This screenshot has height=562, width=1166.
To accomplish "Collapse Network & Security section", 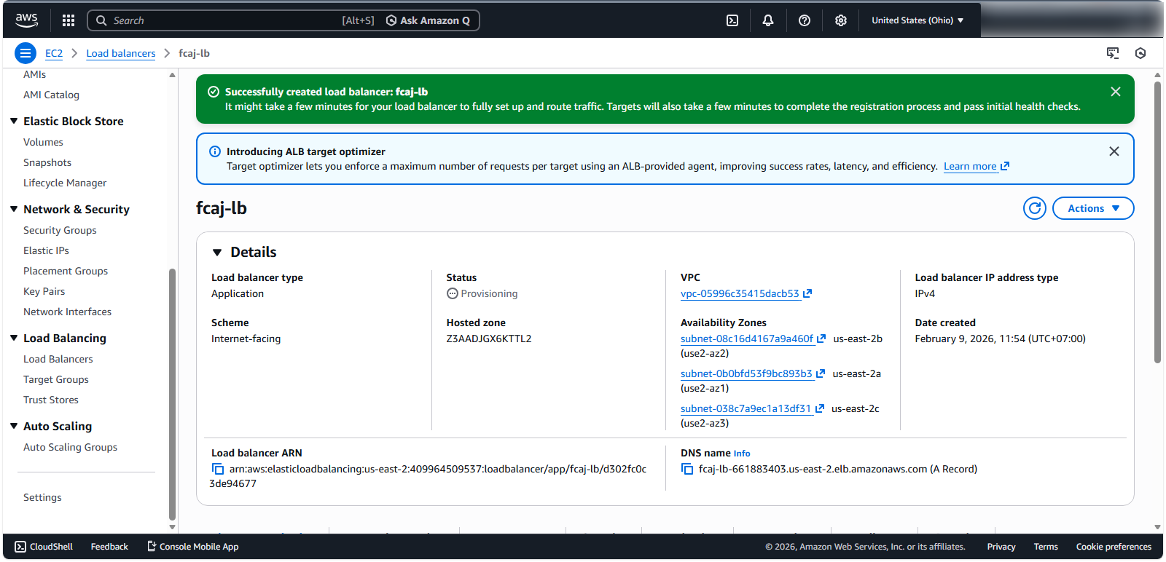I will 14,209.
